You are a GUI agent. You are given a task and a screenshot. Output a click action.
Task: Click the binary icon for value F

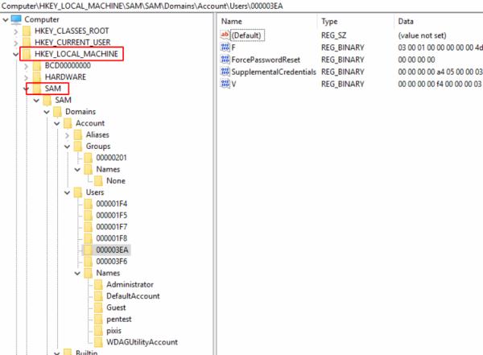(225, 47)
